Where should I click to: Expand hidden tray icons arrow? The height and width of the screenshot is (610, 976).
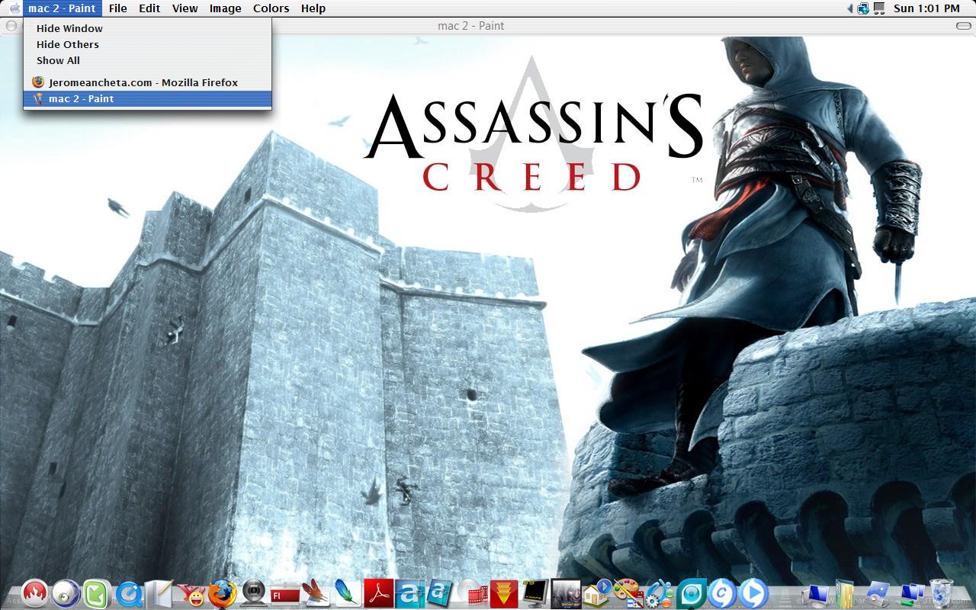pyautogui.click(x=850, y=8)
